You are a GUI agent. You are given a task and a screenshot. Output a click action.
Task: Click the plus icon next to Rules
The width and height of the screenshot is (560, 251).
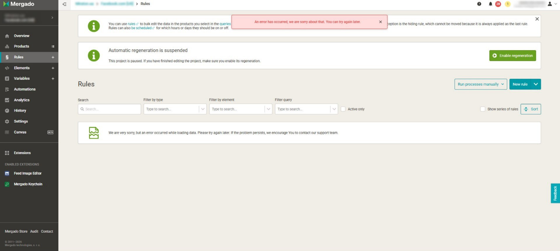(53, 57)
